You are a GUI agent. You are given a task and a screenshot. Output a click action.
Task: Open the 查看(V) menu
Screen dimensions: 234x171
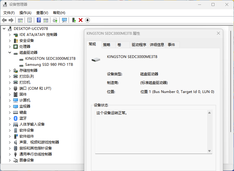click(42, 13)
